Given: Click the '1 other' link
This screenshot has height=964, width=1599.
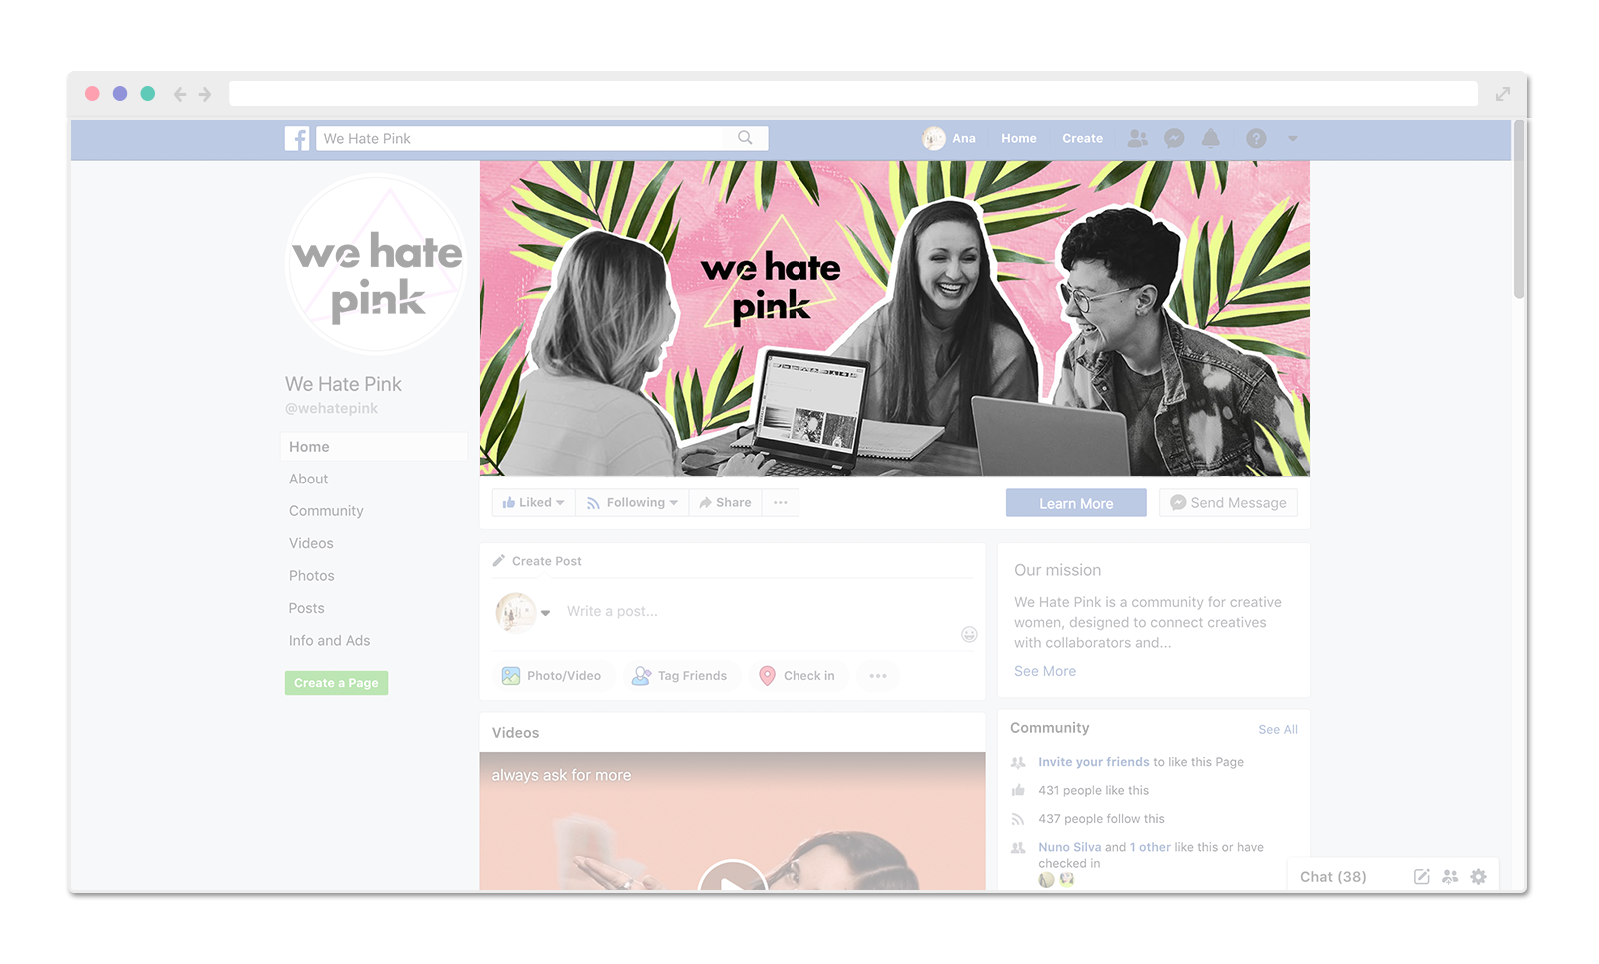Looking at the screenshot, I should [x=1150, y=847].
